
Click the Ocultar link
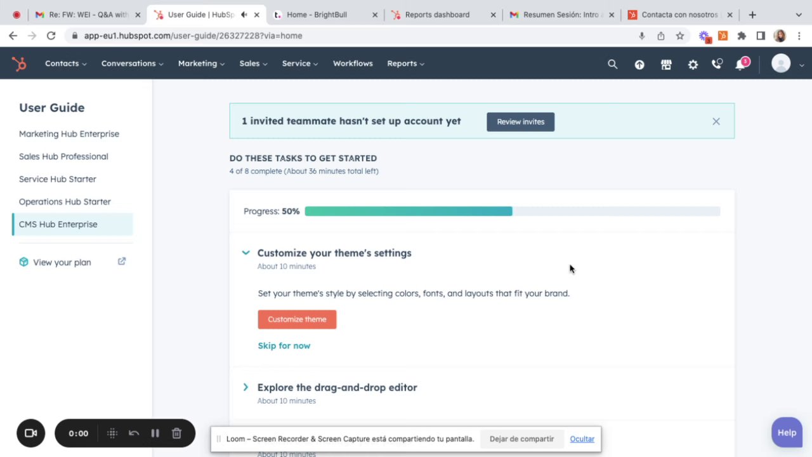click(582, 439)
